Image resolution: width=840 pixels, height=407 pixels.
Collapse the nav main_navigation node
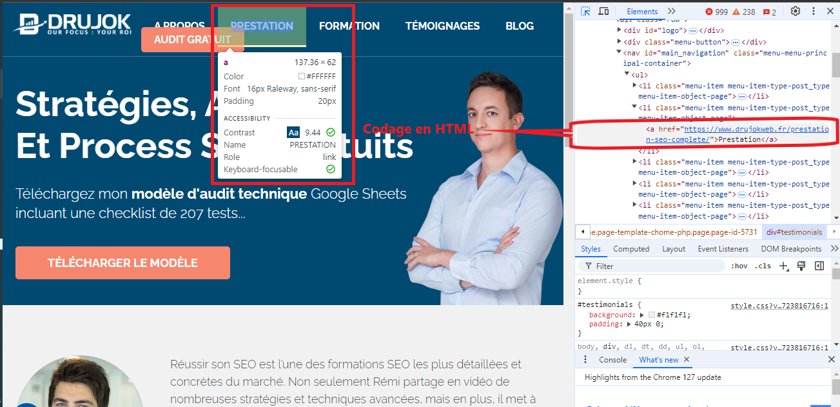click(x=620, y=53)
